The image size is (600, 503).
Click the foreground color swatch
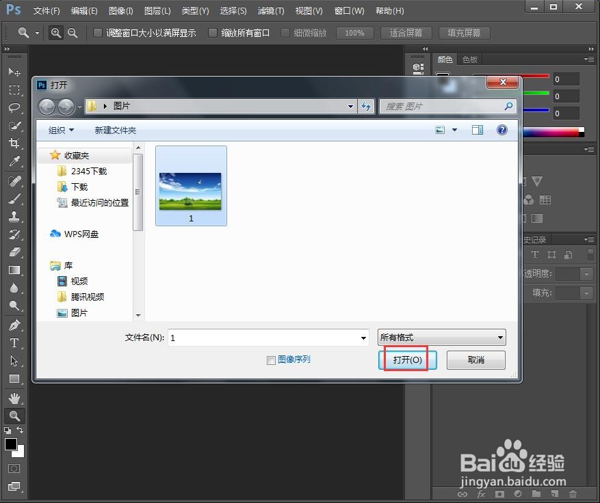pos(10,444)
